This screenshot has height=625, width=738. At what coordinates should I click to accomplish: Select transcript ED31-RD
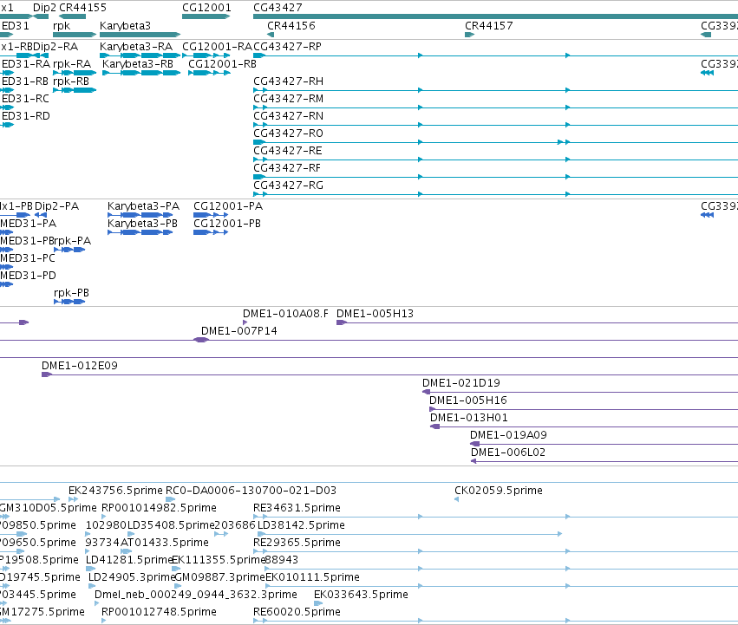7,125
